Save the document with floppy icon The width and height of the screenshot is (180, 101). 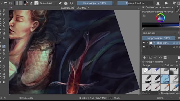point(11,3)
